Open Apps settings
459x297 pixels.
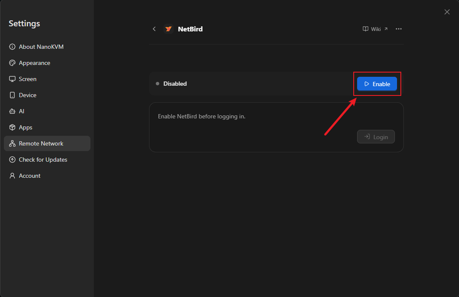pyautogui.click(x=47, y=127)
